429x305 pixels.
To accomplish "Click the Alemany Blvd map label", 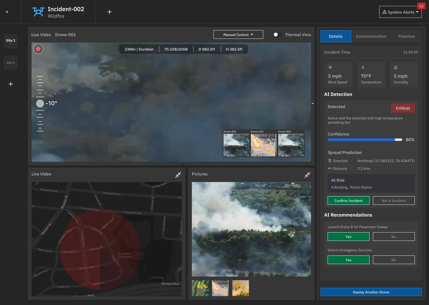I will pyautogui.click(x=170, y=284).
